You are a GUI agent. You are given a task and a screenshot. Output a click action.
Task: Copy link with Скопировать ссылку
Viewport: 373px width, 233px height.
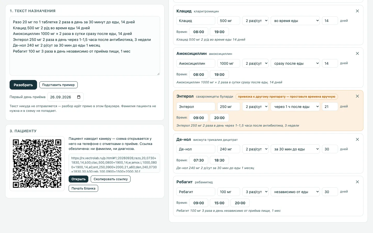pyautogui.click(x=111, y=179)
